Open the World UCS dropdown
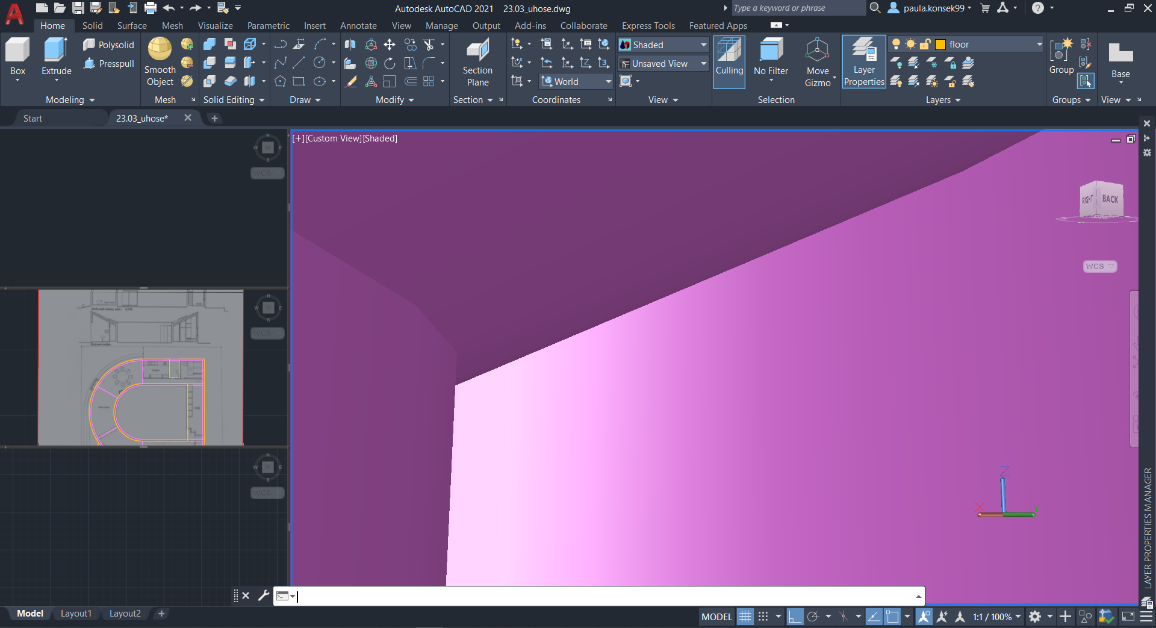This screenshot has height=628, width=1156. (x=576, y=81)
